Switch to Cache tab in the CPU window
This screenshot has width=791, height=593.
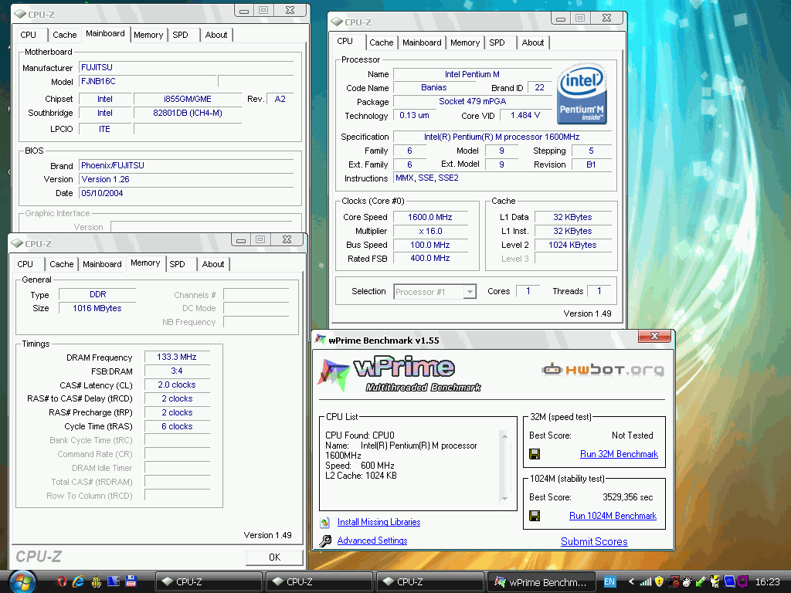tap(381, 42)
